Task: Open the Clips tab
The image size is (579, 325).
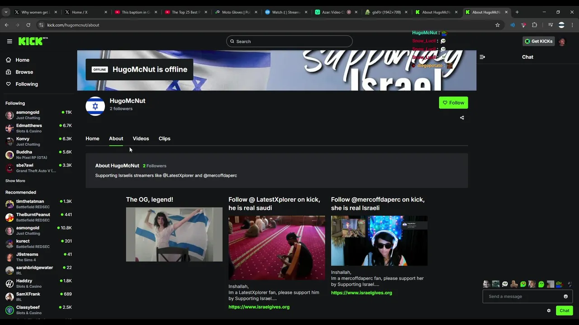Action: tap(164, 139)
